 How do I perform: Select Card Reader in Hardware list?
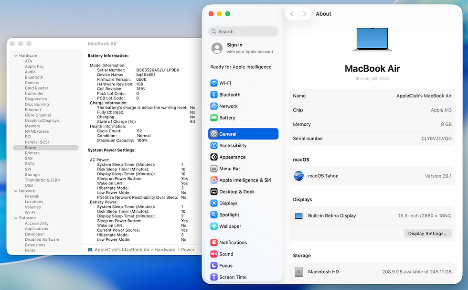coord(36,88)
